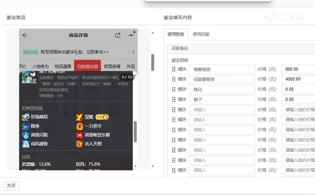This screenshot has height=195, width=315.
Task: Click the inner dark panel scrollbar thumb
Action: (x=135, y=132)
